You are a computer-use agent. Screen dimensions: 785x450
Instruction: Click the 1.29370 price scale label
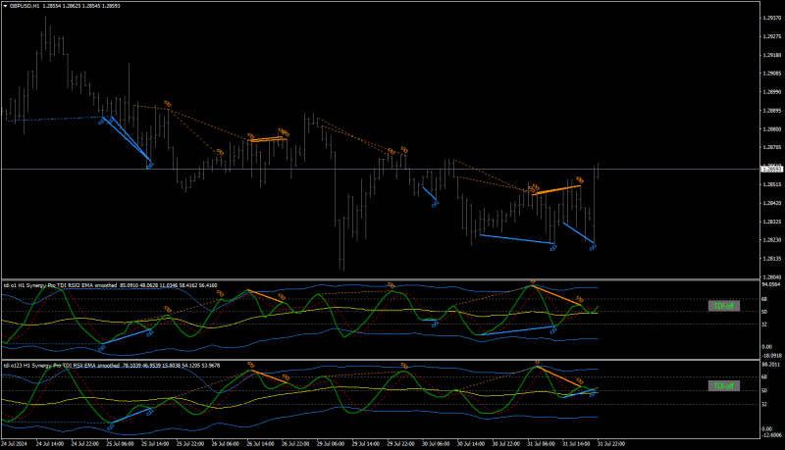tap(771, 18)
